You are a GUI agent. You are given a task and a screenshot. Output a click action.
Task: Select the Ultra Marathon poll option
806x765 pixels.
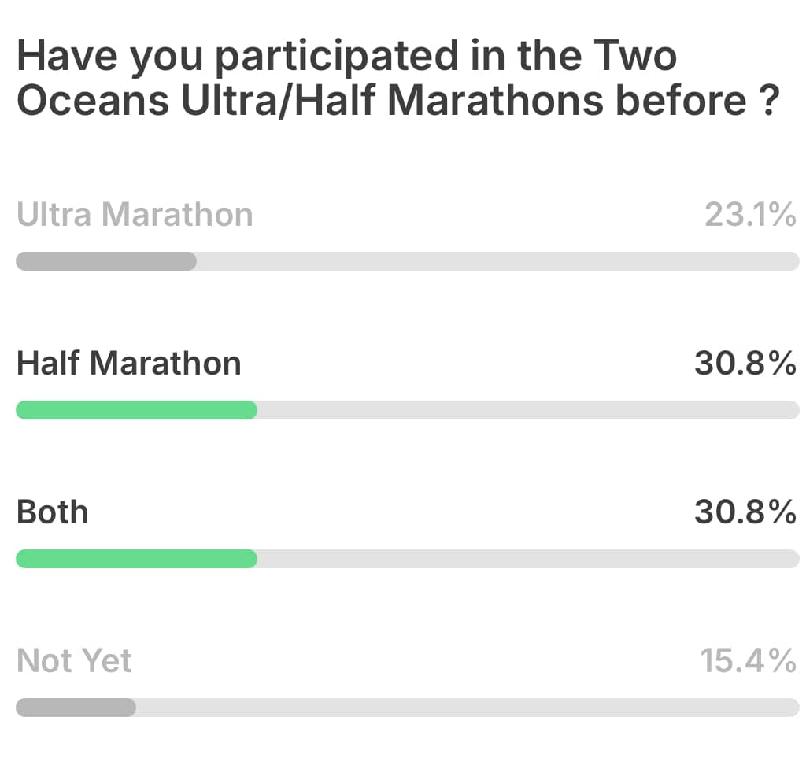coord(135,214)
